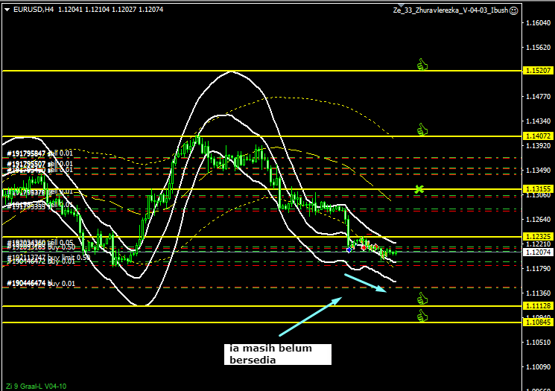
Task: Click the yellow 1.12325 price tag
Action: click(538, 236)
